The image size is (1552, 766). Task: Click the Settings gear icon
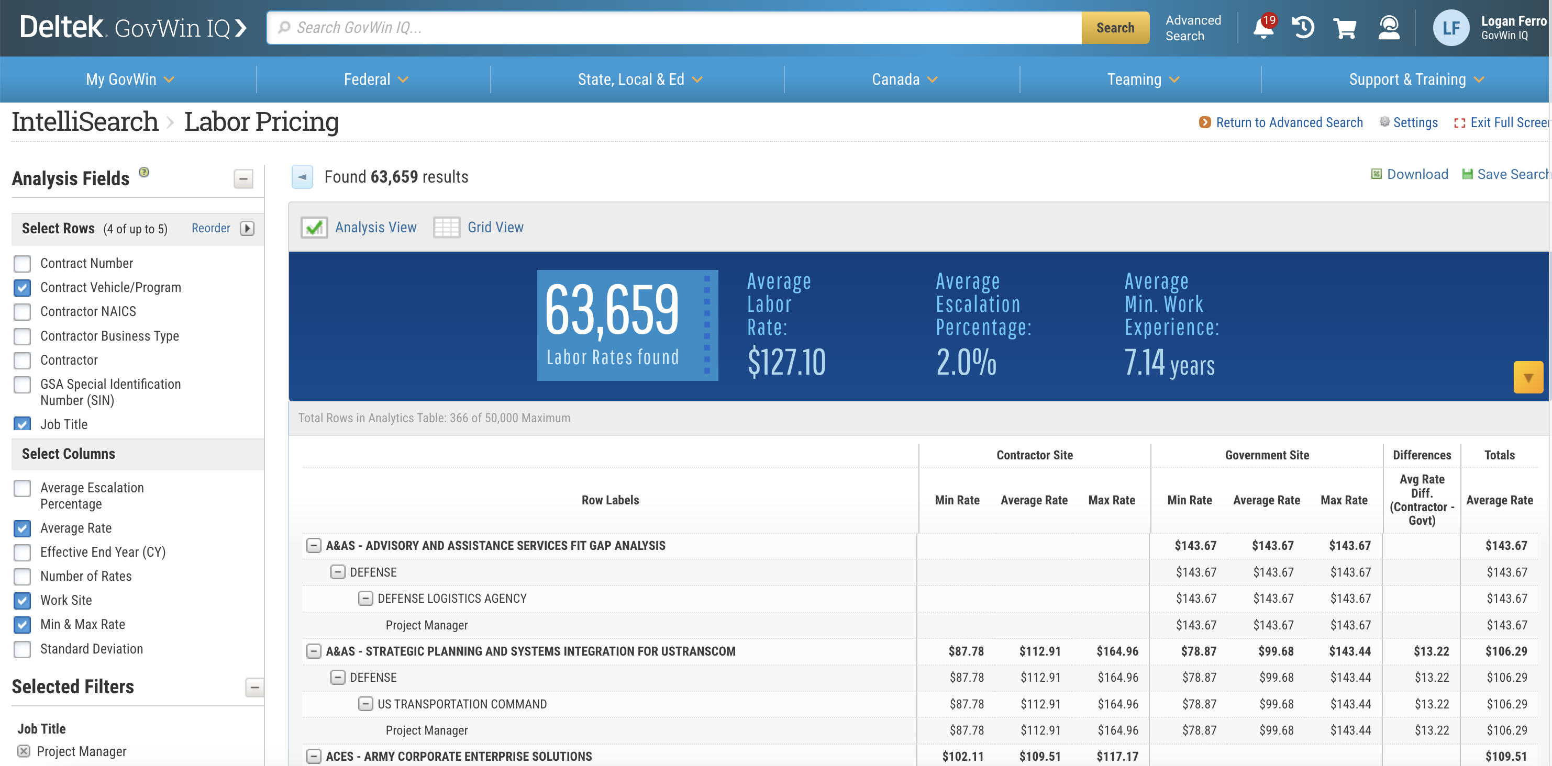(1384, 121)
